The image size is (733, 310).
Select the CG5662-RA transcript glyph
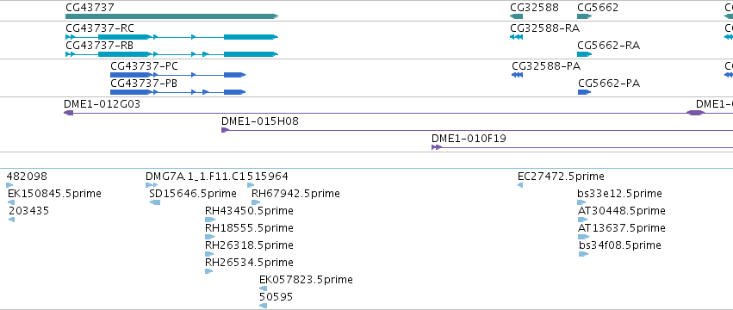coord(585,54)
